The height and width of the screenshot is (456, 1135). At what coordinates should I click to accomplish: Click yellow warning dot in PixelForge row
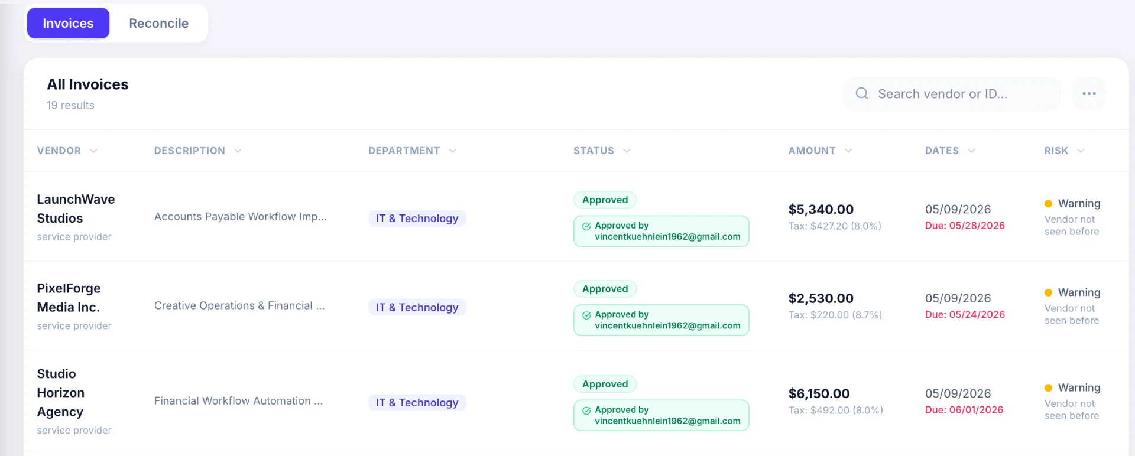pyautogui.click(x=1048, y=293)
